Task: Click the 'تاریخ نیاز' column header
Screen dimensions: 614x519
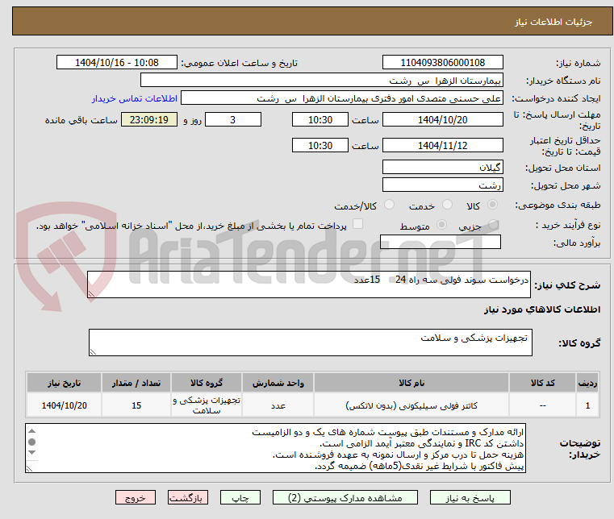Action: coord(65,383)
